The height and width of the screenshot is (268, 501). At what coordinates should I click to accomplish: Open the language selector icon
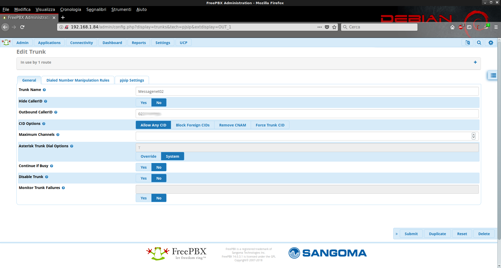click(x=467, y=42)
